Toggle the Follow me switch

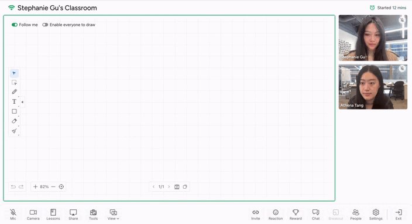click(15, 25)
